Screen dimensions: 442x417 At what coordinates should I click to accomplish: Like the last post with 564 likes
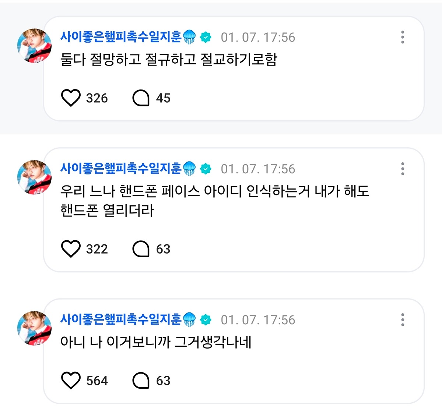(x=70, y=381)
